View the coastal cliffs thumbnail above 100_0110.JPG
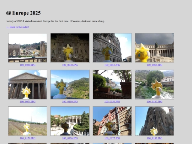The height and width of the screenshot is (144, 192). pyautogui.click(x=70, y=85)
